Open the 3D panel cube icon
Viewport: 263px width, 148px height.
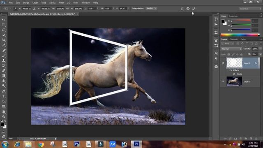tap(216, 67)
